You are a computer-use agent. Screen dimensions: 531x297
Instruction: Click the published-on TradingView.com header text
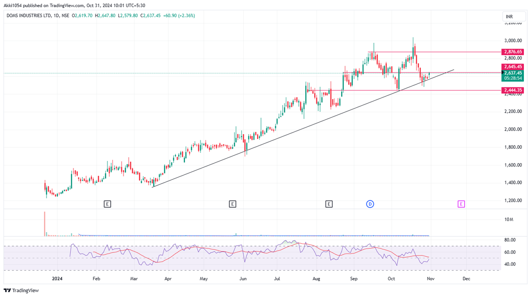pyautogui.click(x=74, y=5)
